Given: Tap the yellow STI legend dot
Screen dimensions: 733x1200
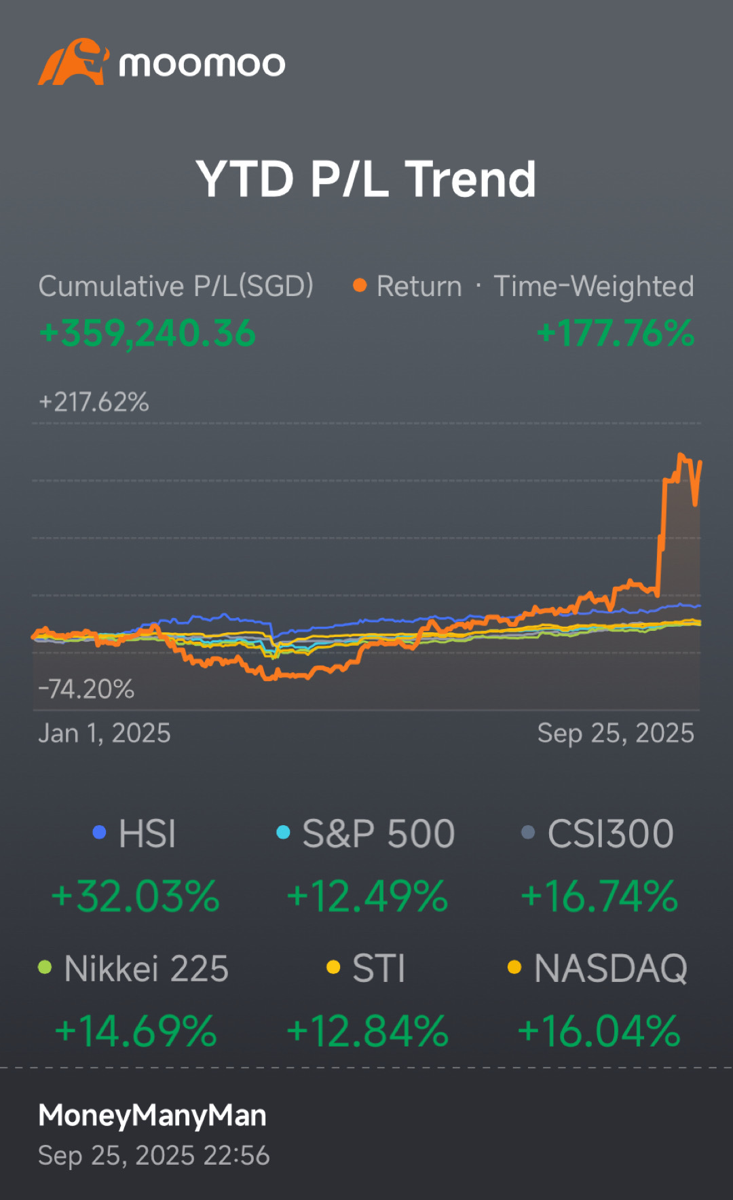Looking at the screenshot, I should coord(333,967).
